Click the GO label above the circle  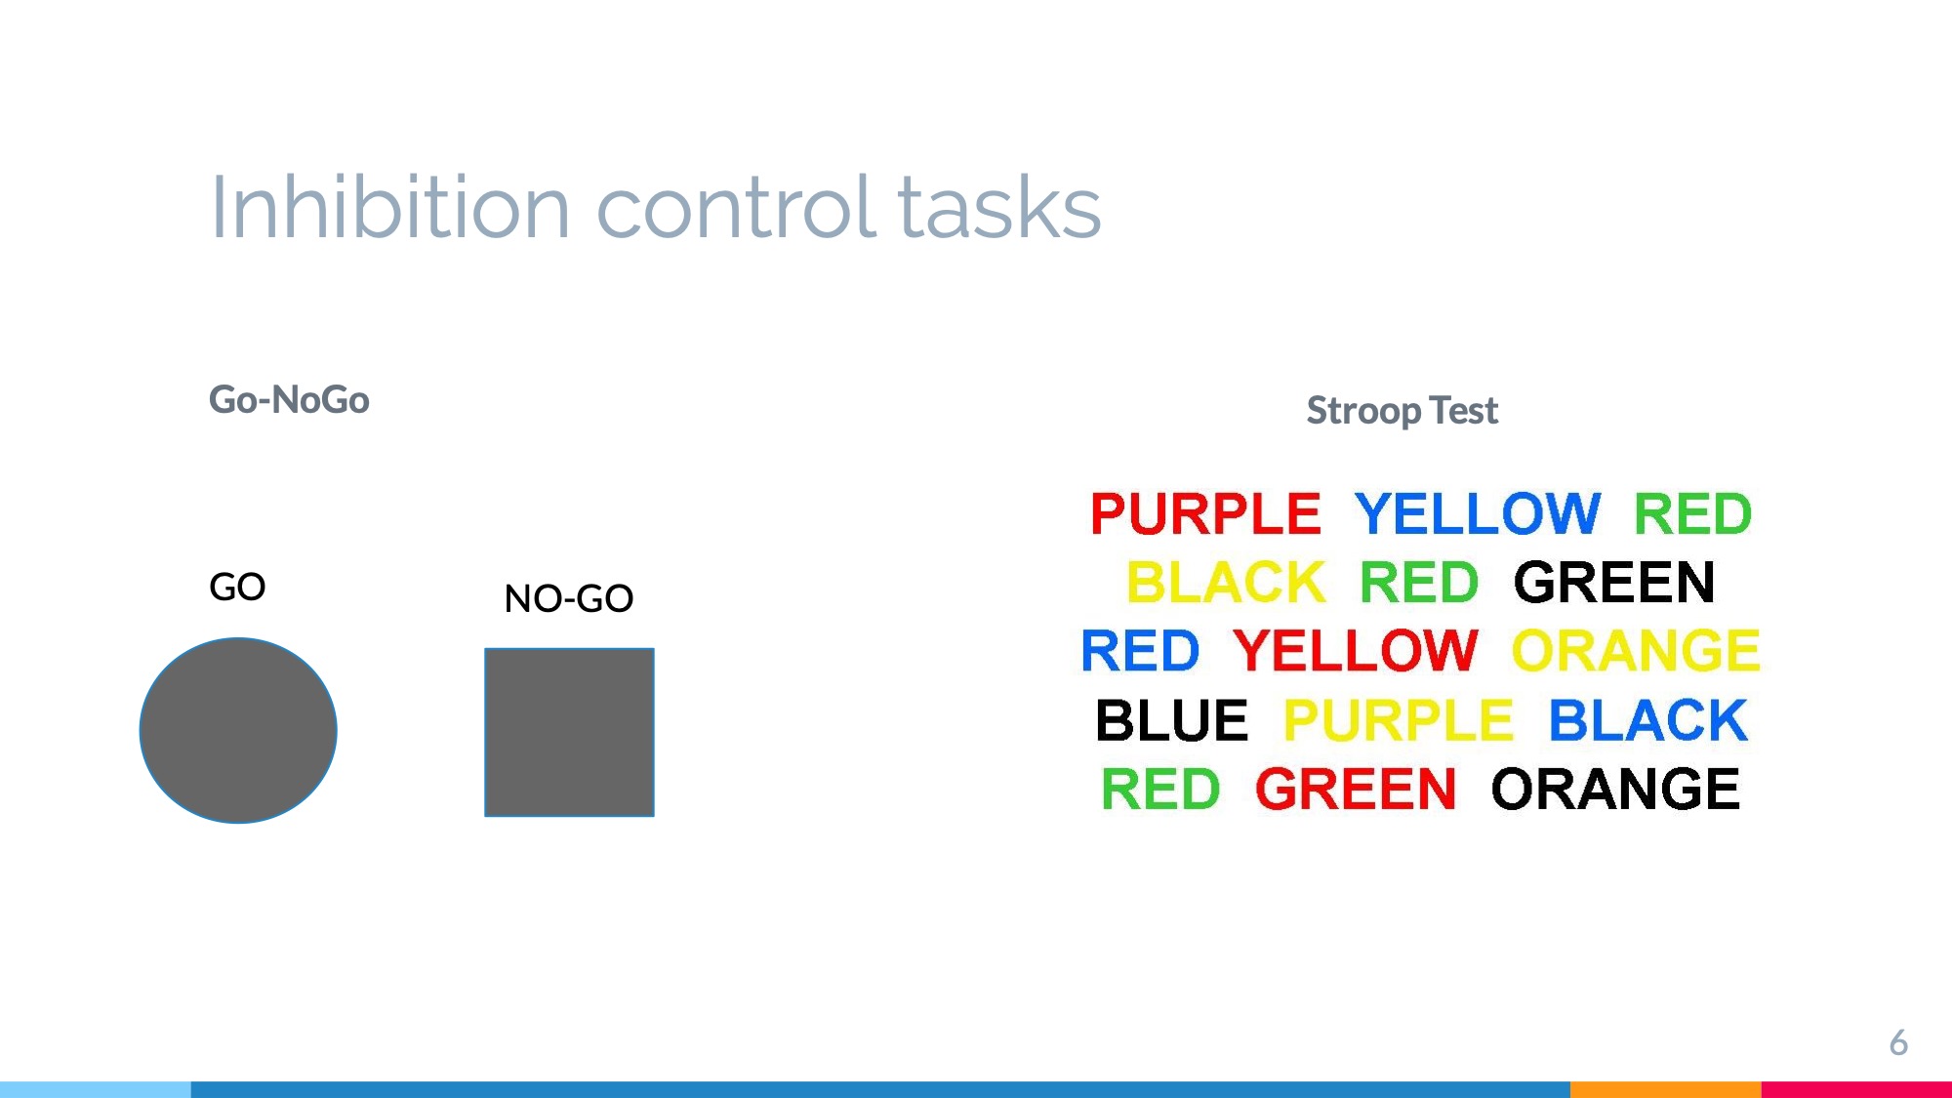coord(237,587)
